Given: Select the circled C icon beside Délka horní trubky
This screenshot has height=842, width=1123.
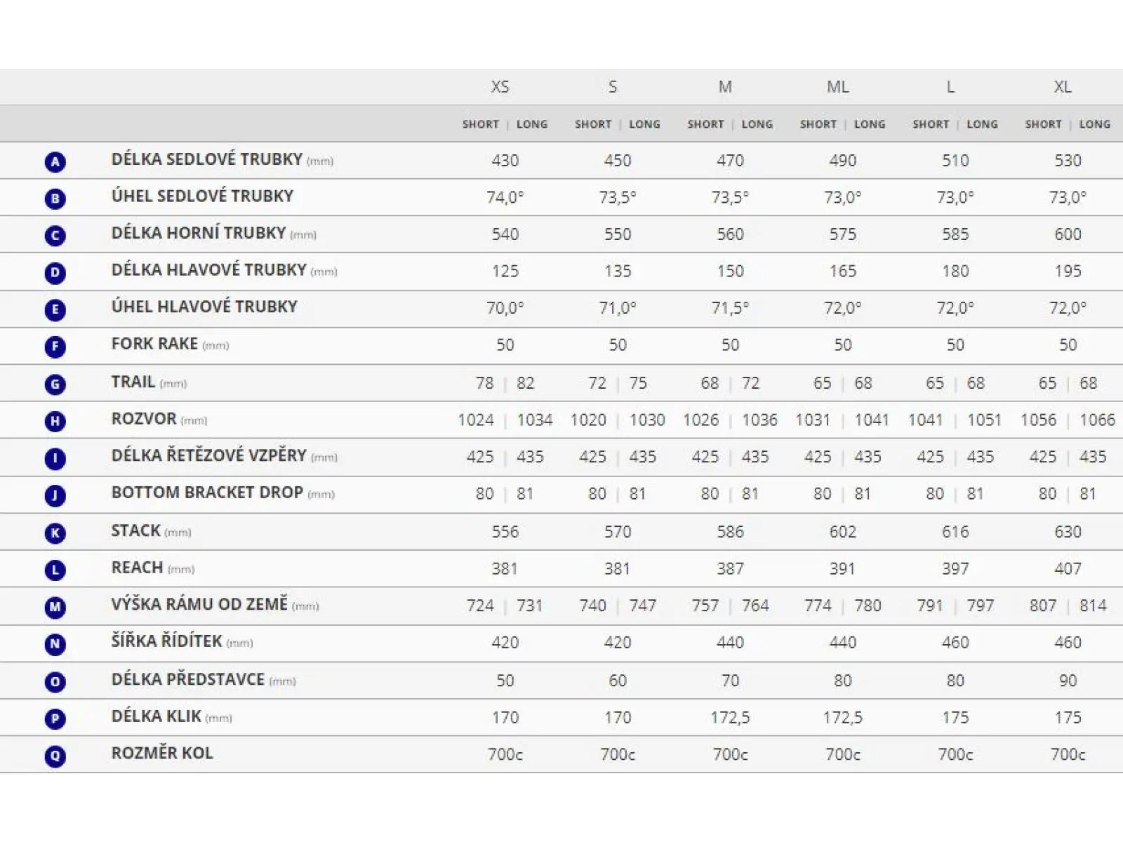Looking at the screenshot, I should pos(55,236).
